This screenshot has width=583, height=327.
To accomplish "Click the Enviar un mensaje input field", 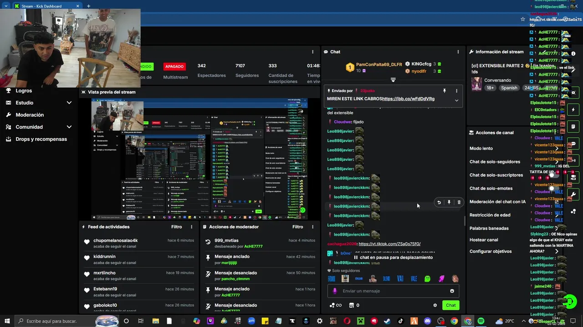I will pyautogui.click(x=393, y=291).
